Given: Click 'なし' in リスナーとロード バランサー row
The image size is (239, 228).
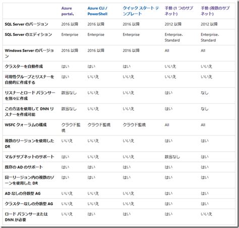Looking at the screenshot, I should [205, 93].
